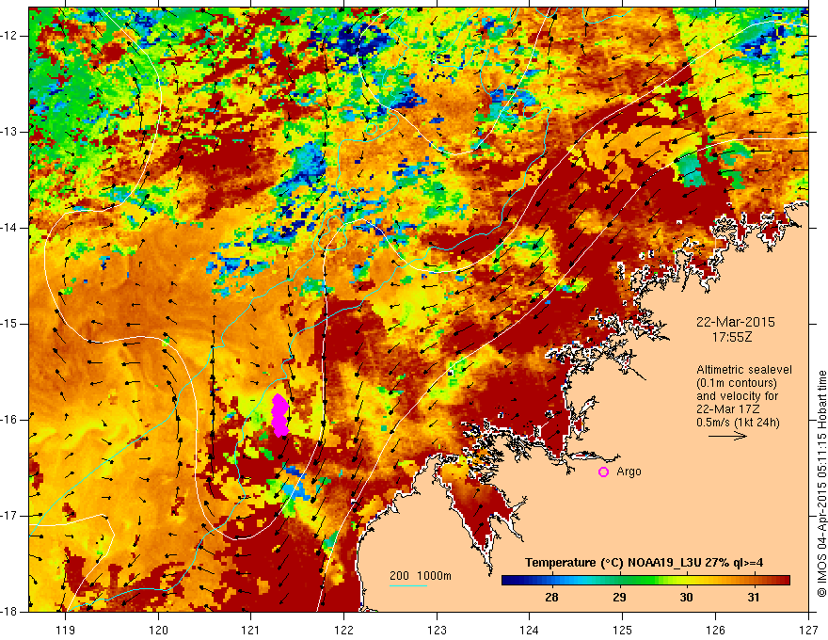Click the cyan 200 1000m isobath legend line

(408, 585)
